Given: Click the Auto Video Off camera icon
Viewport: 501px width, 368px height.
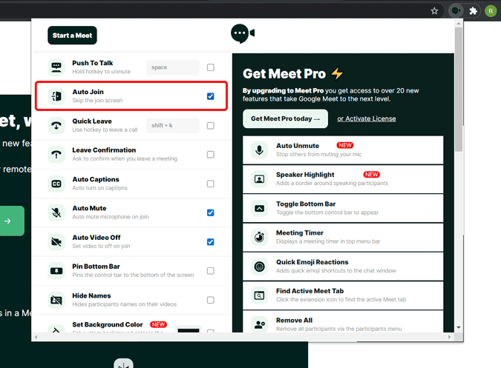Looking at the screenshot, I should click(x=56, y=242).
